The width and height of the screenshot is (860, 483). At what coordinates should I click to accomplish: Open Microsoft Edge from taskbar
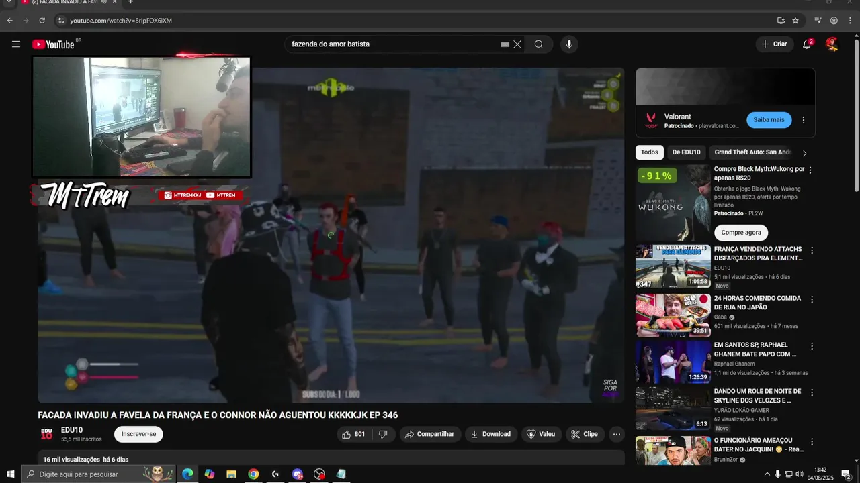point(187,474)
